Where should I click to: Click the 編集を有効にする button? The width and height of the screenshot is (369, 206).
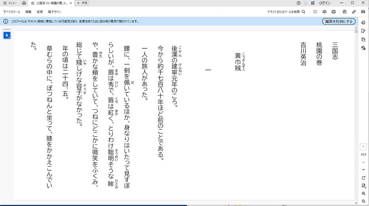[339, 21]
